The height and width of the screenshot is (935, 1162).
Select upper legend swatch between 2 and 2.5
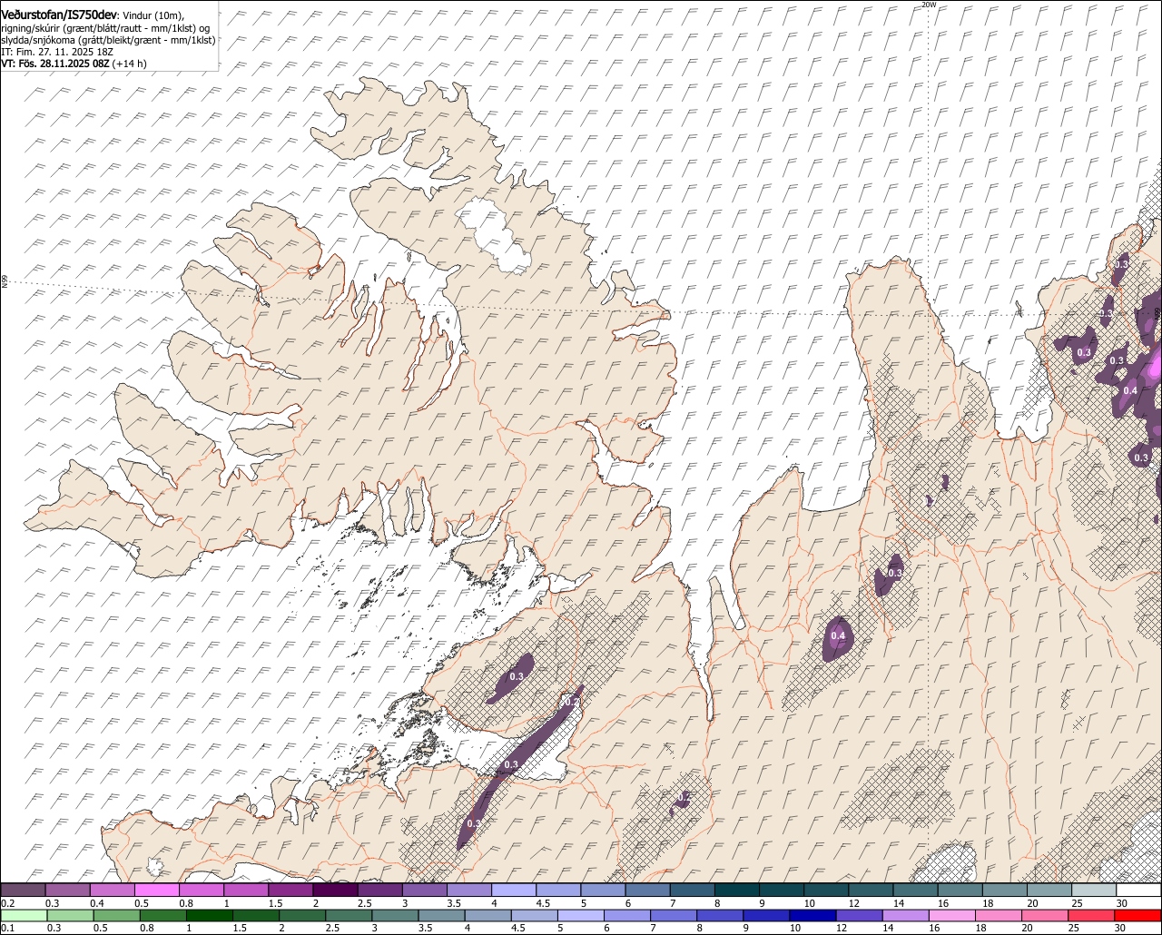[335, 891]
